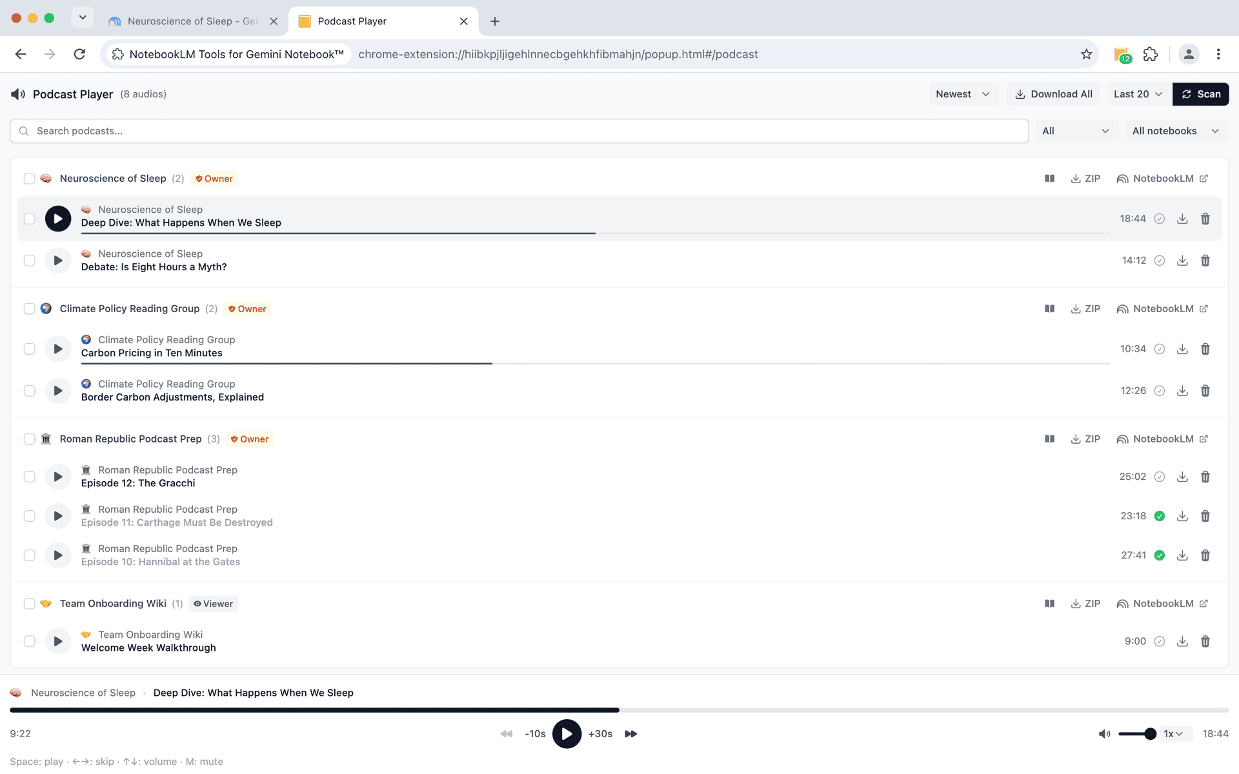Viewport: 1239px width, 774px height.
Task: Play Debate: Is Eight Hours a Myth?
Action: pos(57,261)
